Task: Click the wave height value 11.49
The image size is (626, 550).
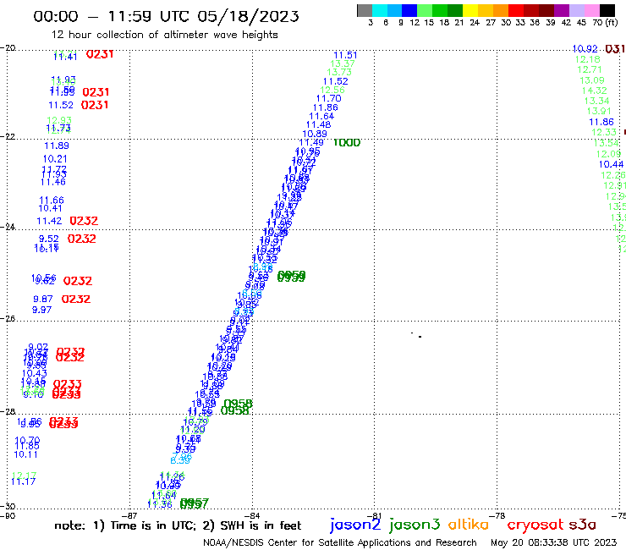Action: (x=311, y=143)
